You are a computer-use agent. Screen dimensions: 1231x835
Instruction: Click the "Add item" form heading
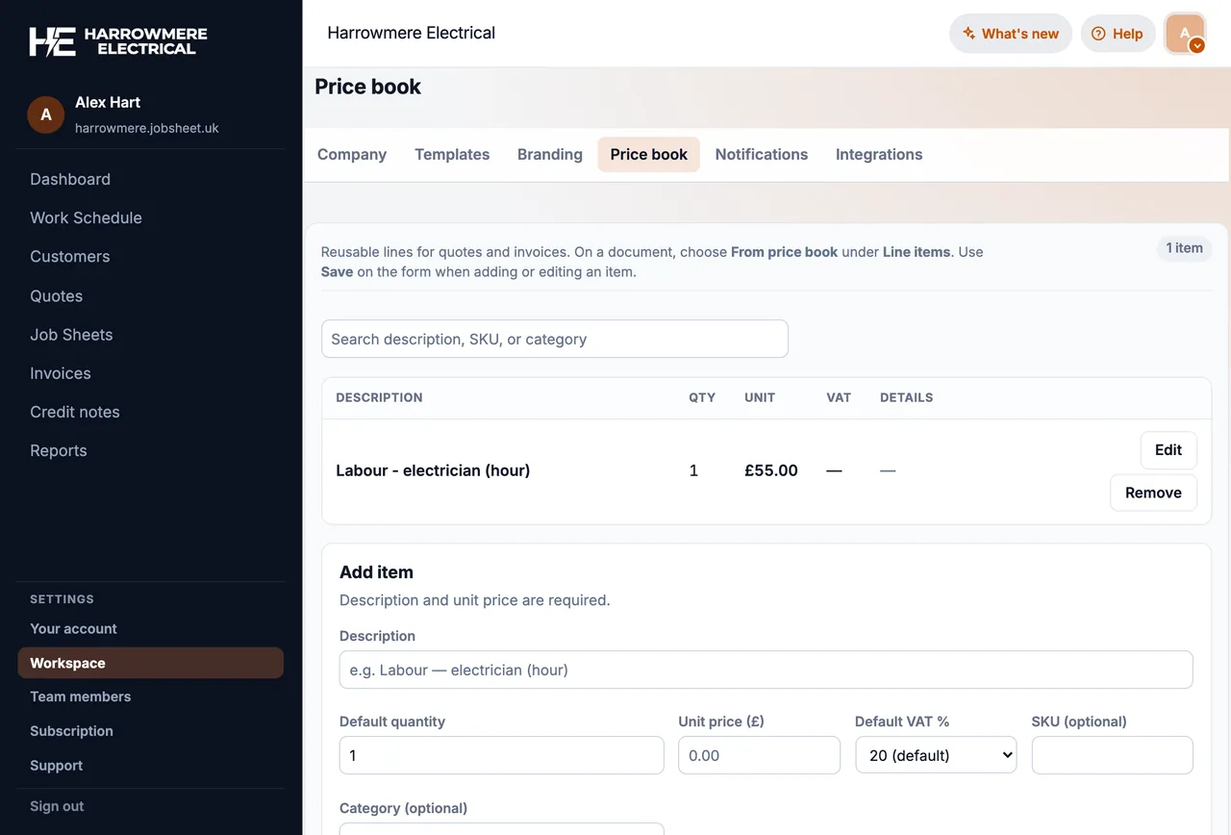pos(376,572)
